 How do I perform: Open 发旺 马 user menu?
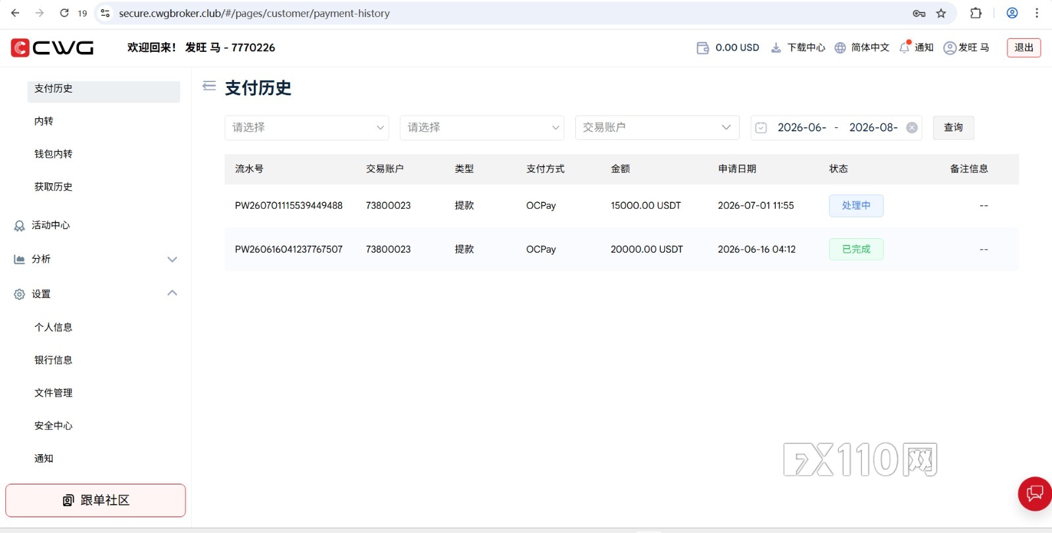(x=974, y=48)
